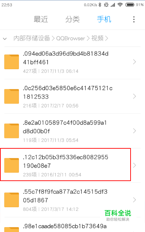Go to 内部存储设备 in the breadcrumb
The width and height of the screenshot is (145, 232).
[x=32, y=38]
